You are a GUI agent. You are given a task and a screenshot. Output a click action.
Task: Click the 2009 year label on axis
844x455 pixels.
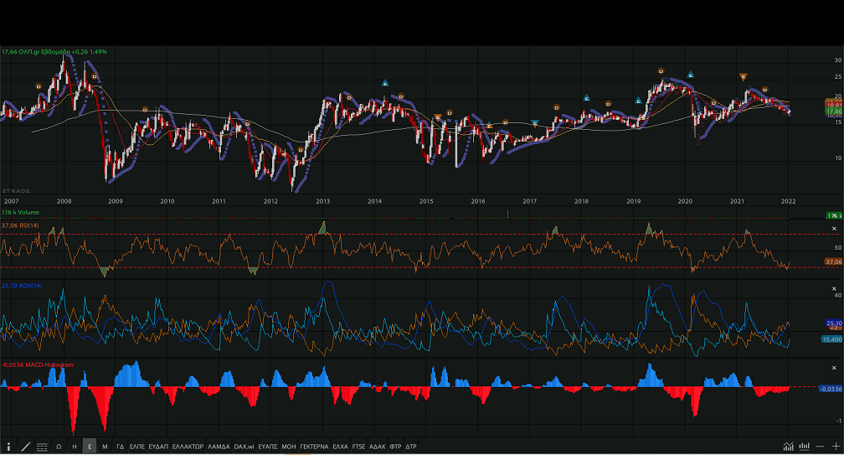(116, 201)
